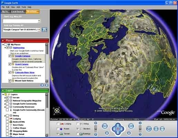Move the view right with the pad arrow
Image resolution: width=178 pixels, height=138 pixels.
point(122,129)
